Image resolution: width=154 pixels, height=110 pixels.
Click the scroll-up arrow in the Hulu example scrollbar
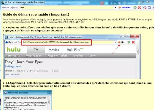pos(137,47)
